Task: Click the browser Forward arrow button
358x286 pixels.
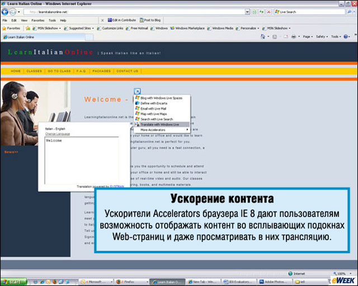Action: click(13, 12)
